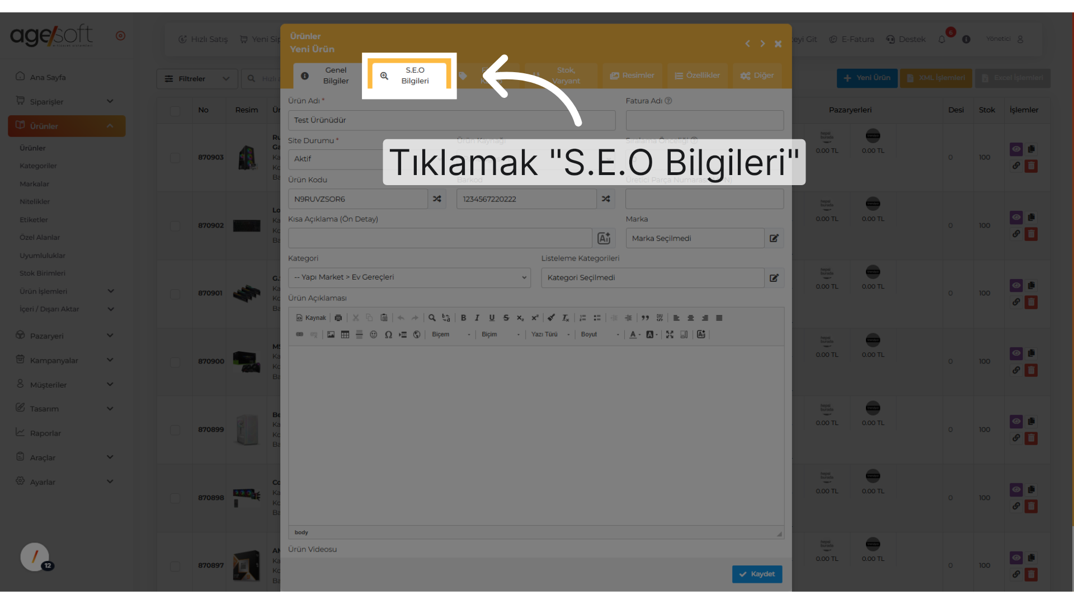Open the Boyut size dropdown
This screenshot has height=604, width=1074.
tap(600, 334)
